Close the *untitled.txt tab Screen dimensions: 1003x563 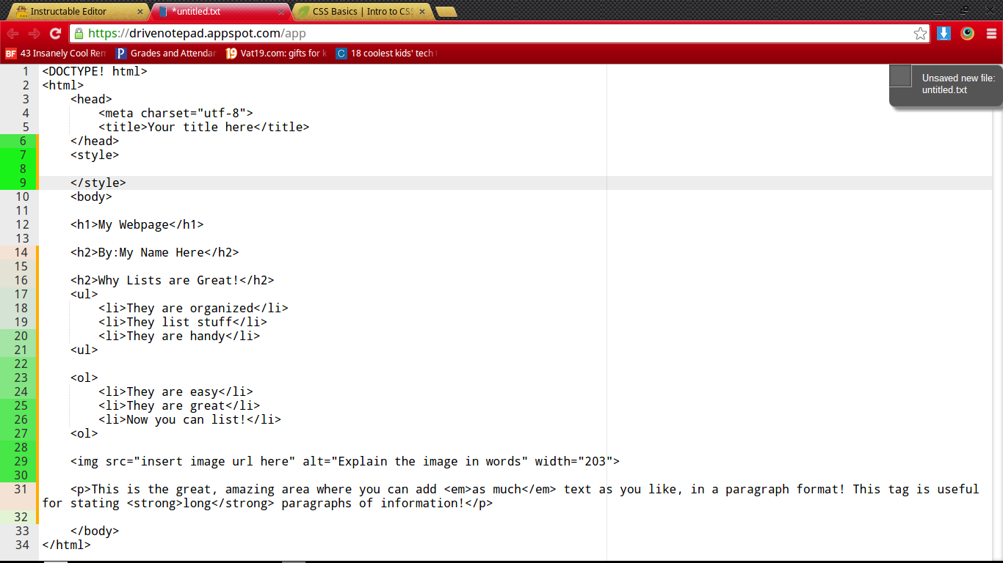[x=283, y=12]
